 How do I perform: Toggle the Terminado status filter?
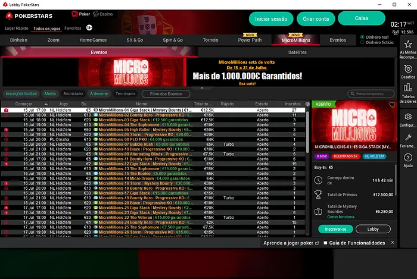125,94
